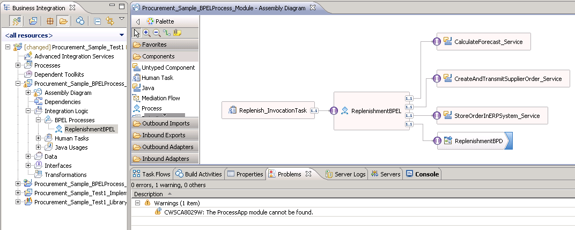Select the sticky note tool in the palette

tap(176, 33)
